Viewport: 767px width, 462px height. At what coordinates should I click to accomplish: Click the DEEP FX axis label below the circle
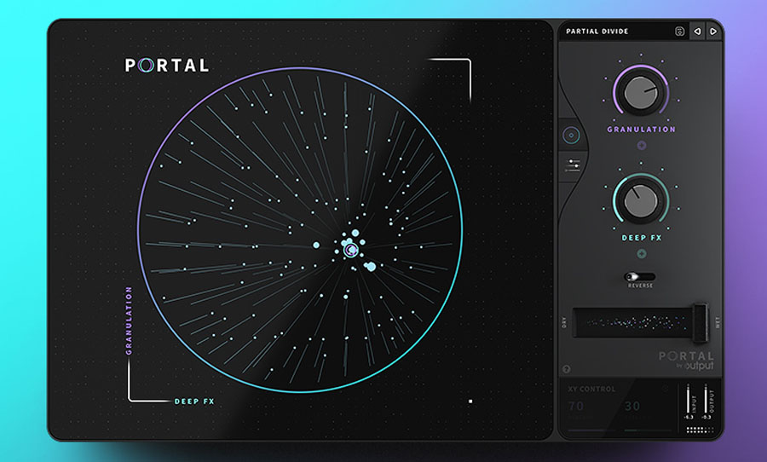point(194,401)
